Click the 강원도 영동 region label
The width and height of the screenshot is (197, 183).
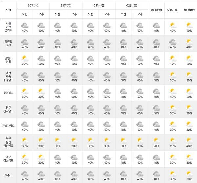point(8,60)
